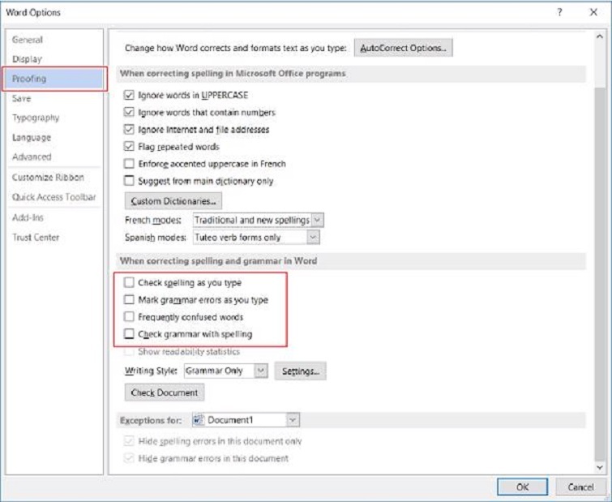Uncheck Ignore words in UPPERCASE
The height and width of the screenshot is (502, 612).
click(129, 96)
